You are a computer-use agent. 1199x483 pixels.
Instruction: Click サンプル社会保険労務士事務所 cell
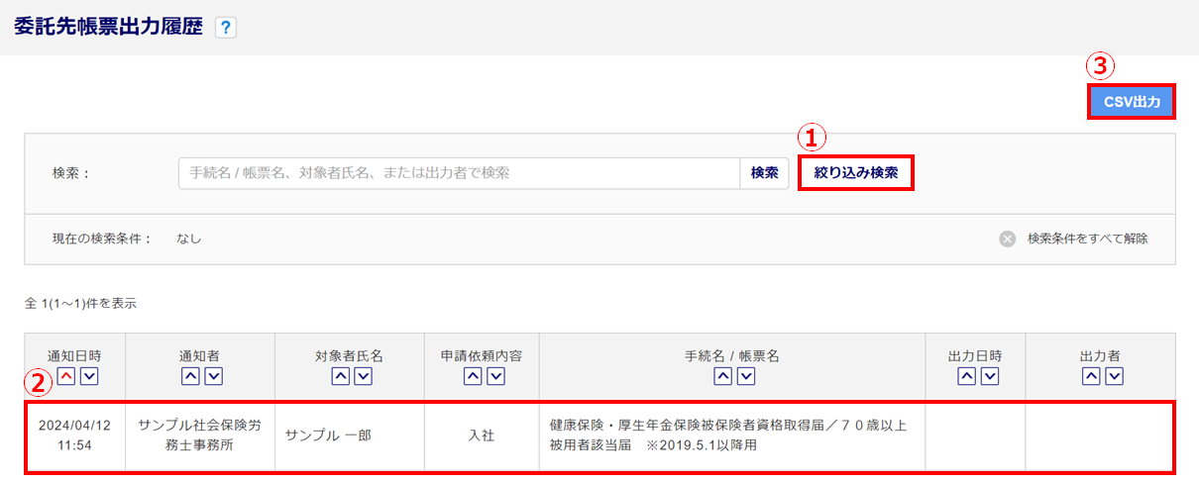tap(200, 435)
